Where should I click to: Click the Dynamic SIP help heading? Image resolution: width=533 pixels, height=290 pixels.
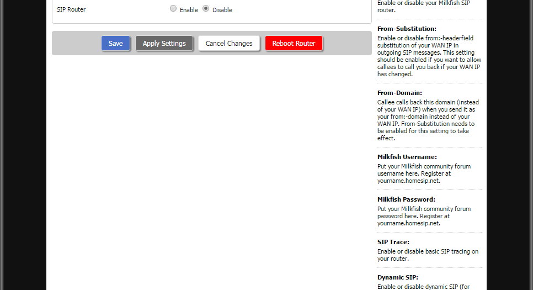pos(397,277)
